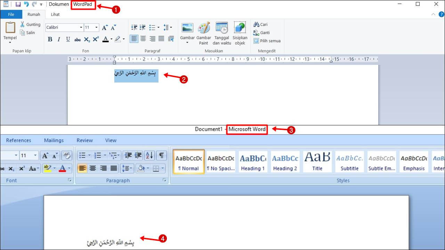The image size is (445, 250).
Task: Open Change Case Aa dropdown in Word
Action: (x=34, y=168)
